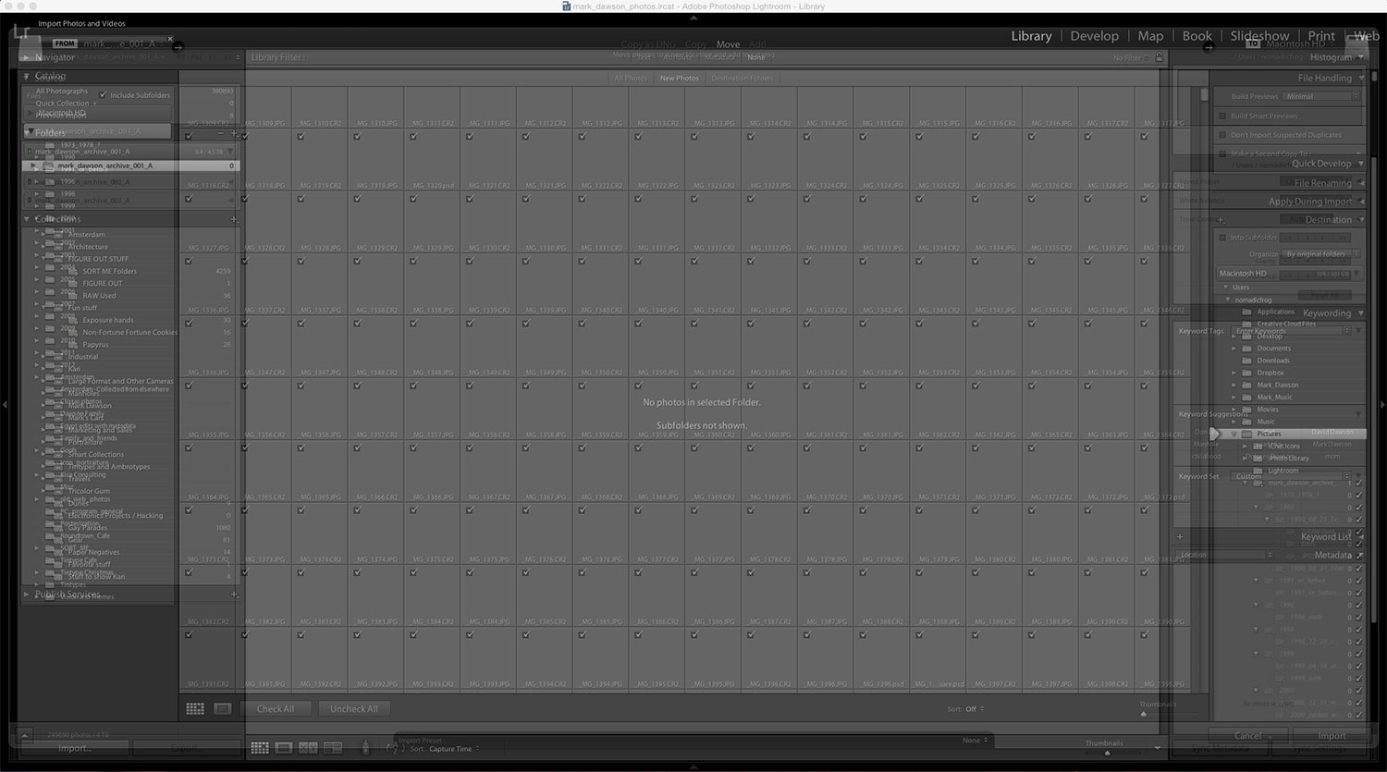Collapse import dialog with bottom-left arrow
Screen dimensions: 1387x772
pyautogui.click(x=24, y=736)
